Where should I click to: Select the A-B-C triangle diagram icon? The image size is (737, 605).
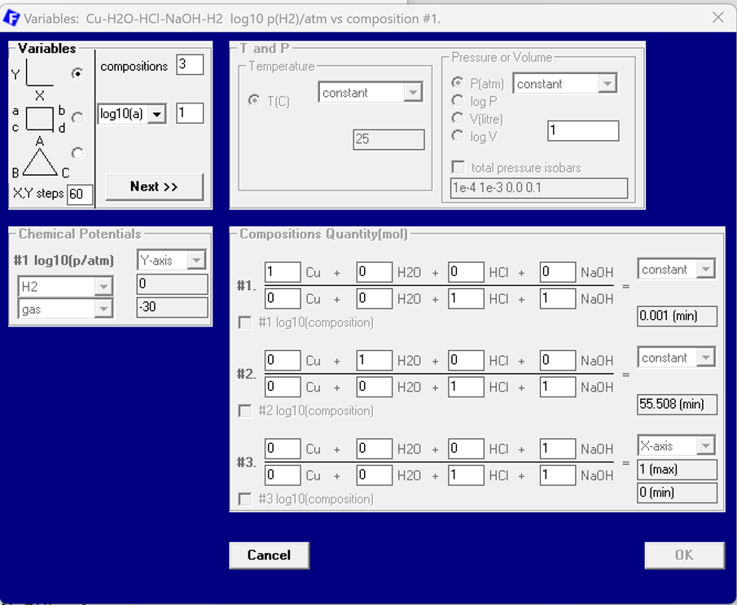click(40, 160)
